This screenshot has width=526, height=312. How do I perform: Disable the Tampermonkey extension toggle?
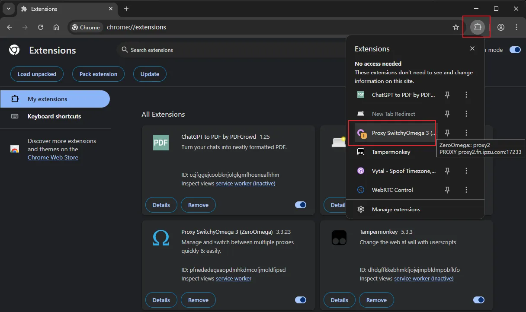pyautogui.click(x=479, y=300)
